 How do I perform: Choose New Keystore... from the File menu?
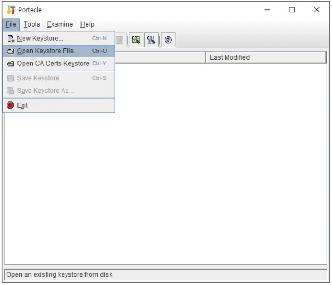[59, 39]
